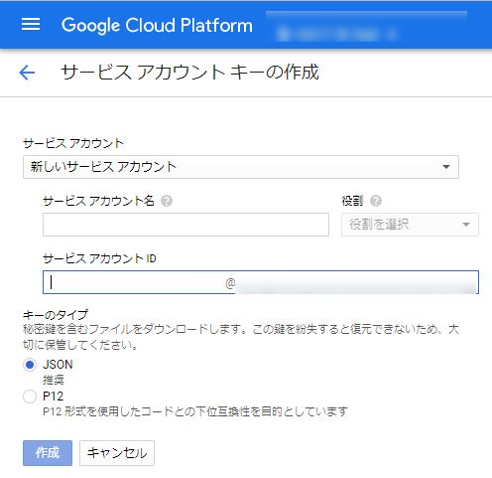Click the キーのタイプ section label
The width and height of the screenshot is (492, 478).
pos(56,314)
